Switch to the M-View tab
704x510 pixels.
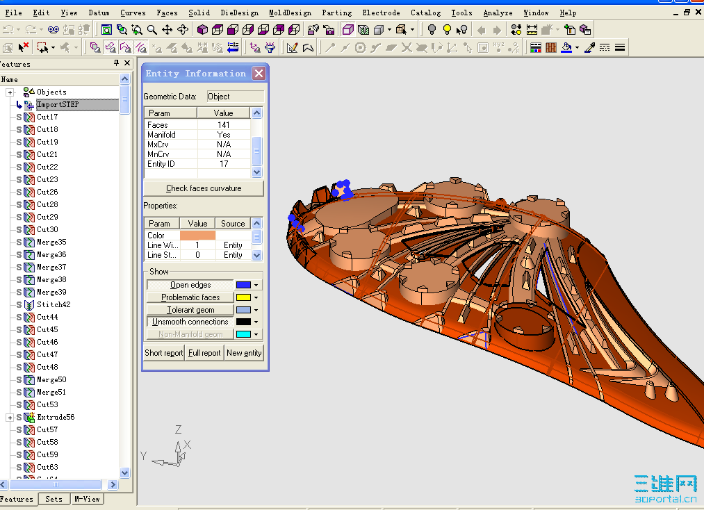click(x=87, y=499)
